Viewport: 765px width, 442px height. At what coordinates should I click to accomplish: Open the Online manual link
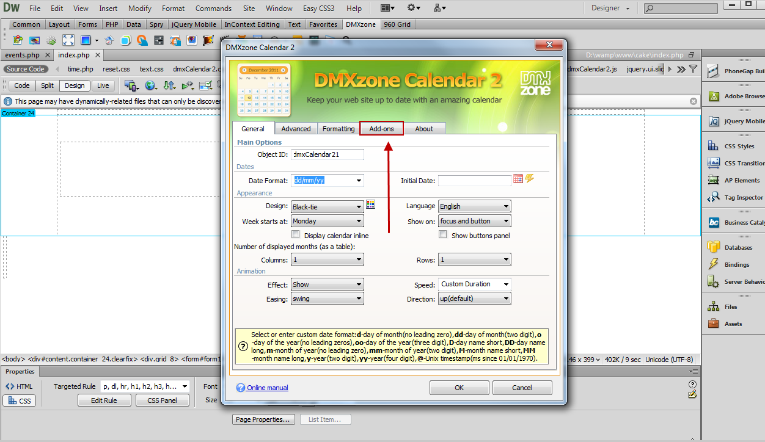point(267,388)
